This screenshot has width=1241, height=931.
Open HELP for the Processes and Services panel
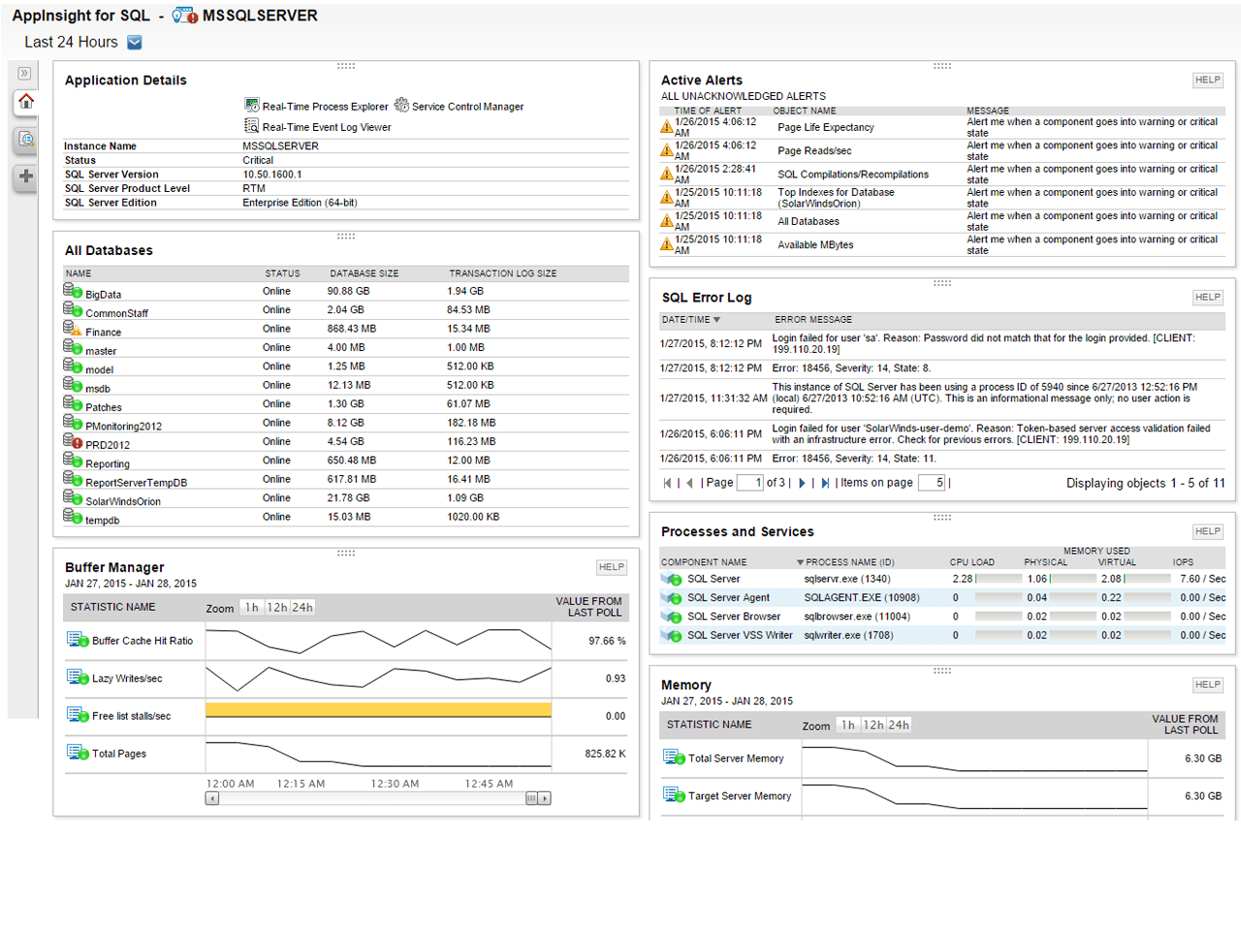(1208, 530)
